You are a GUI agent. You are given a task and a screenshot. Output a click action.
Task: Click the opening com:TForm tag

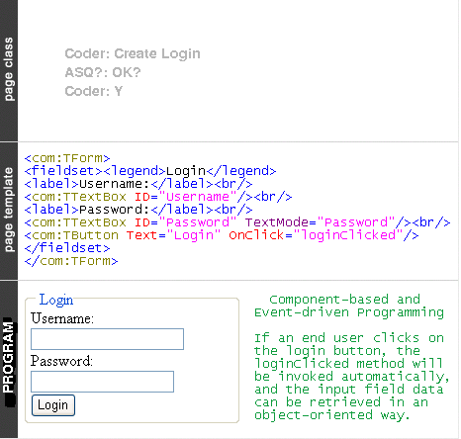coord(67,158)
